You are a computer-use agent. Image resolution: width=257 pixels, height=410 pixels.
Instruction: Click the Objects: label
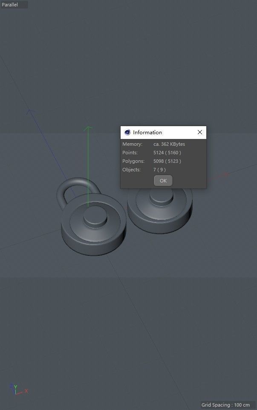coord(132,170)
